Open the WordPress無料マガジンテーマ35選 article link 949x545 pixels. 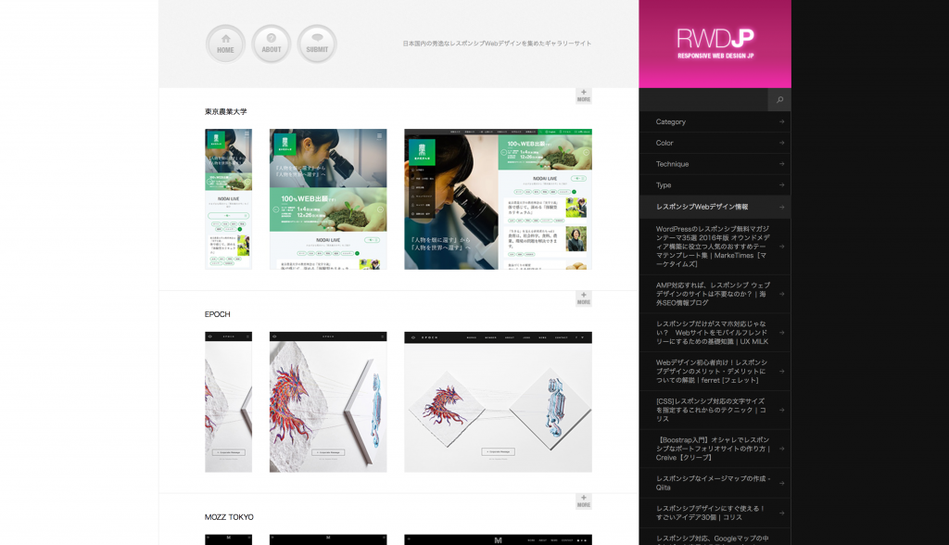(x=715, y=247)
